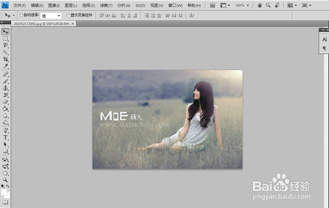Select the Lasso tool
Screen dimensions: 329x208
6,45
